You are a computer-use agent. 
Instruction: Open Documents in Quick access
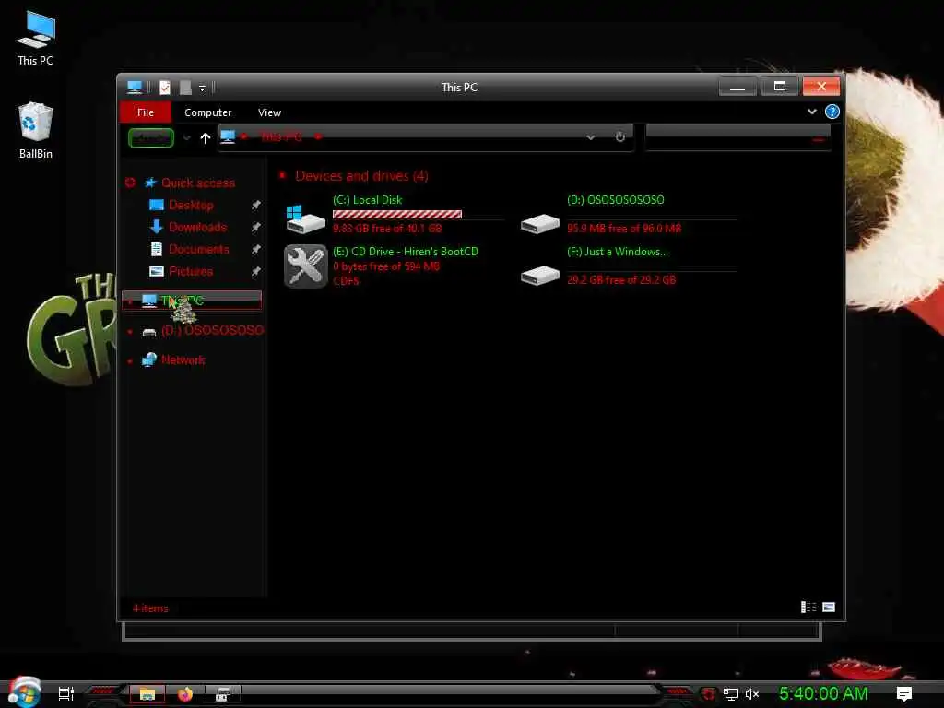(x=199, y=249)
